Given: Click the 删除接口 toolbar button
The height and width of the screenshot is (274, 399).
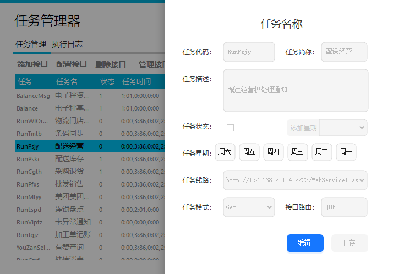Looking at the screenshot, I should [111, 64].
